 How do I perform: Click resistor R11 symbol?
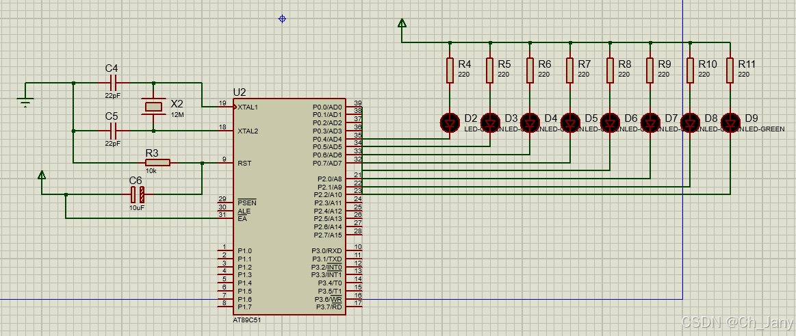pyautogui.click(x=730, y=70)
